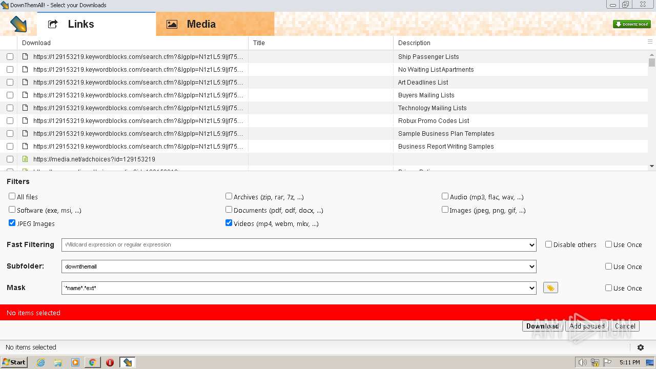Click the Media tab picture icon
This screenshot has width=656, height=369.
click(172, 24)
